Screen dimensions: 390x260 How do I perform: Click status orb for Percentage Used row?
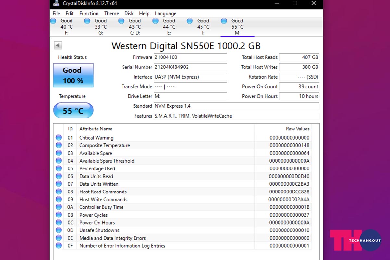(x=59, y=168)
